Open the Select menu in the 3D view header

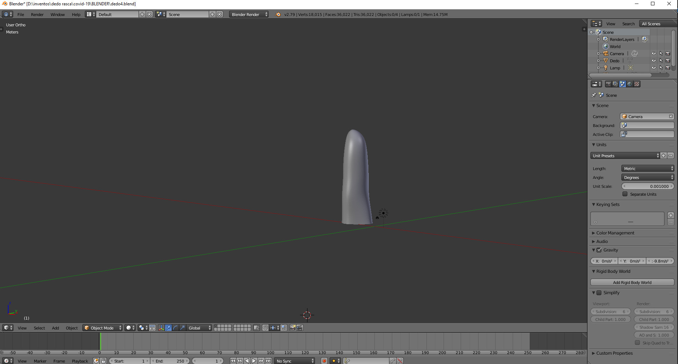(x=39, y=328)
